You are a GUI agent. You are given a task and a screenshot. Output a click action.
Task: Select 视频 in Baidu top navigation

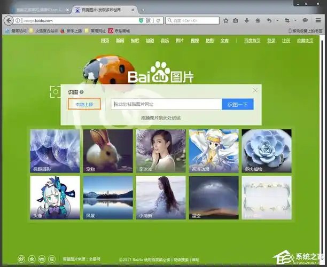(x=194, y=41)
